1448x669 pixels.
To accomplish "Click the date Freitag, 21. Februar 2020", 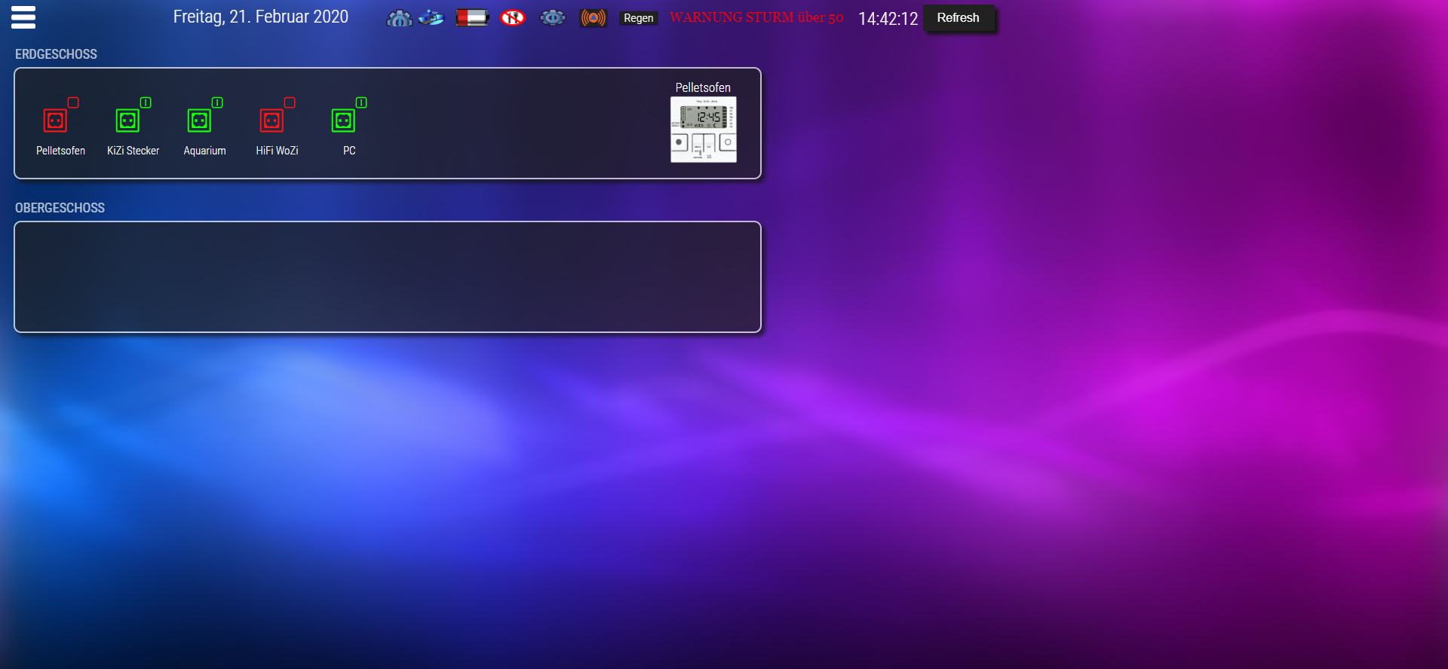I will (x=260, y=17).
